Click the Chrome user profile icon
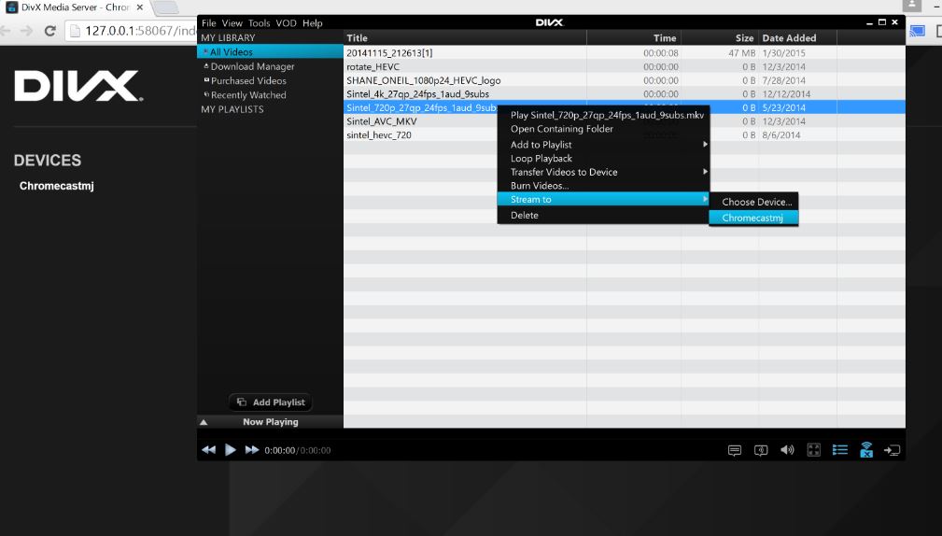The width and height of the screenshot is (942, 536). pyautogui.click(x=912, y=5)
